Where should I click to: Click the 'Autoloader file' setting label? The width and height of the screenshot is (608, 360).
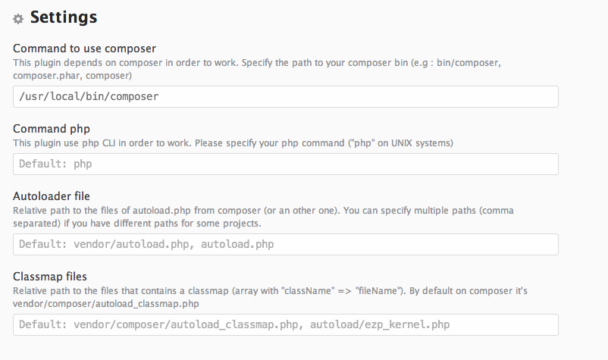click(52, 196)
